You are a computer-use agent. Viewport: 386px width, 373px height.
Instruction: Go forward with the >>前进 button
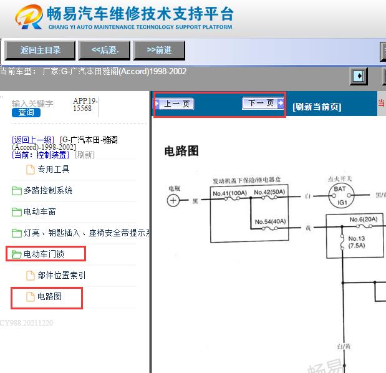click(x=159, y=51)
